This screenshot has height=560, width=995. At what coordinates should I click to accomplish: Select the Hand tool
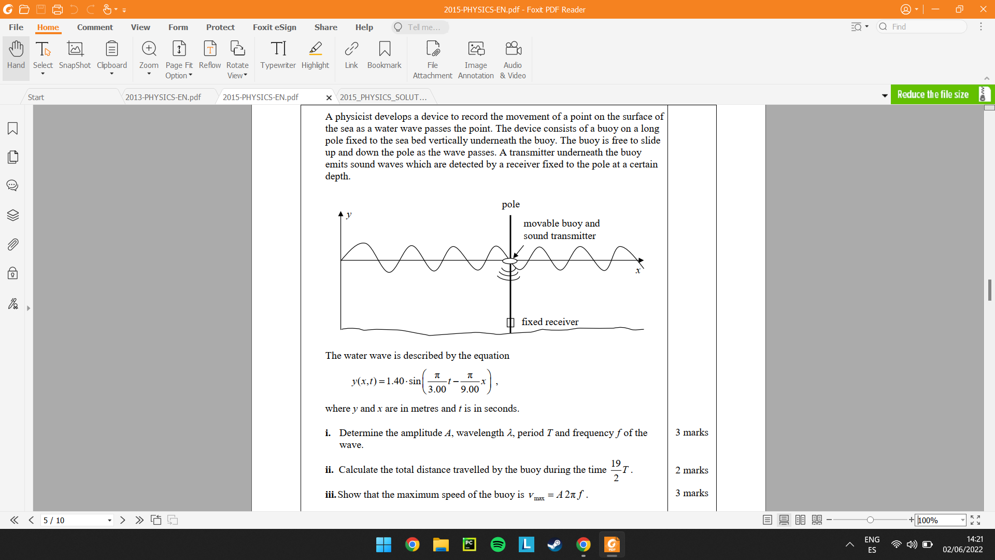click(16, 56)
